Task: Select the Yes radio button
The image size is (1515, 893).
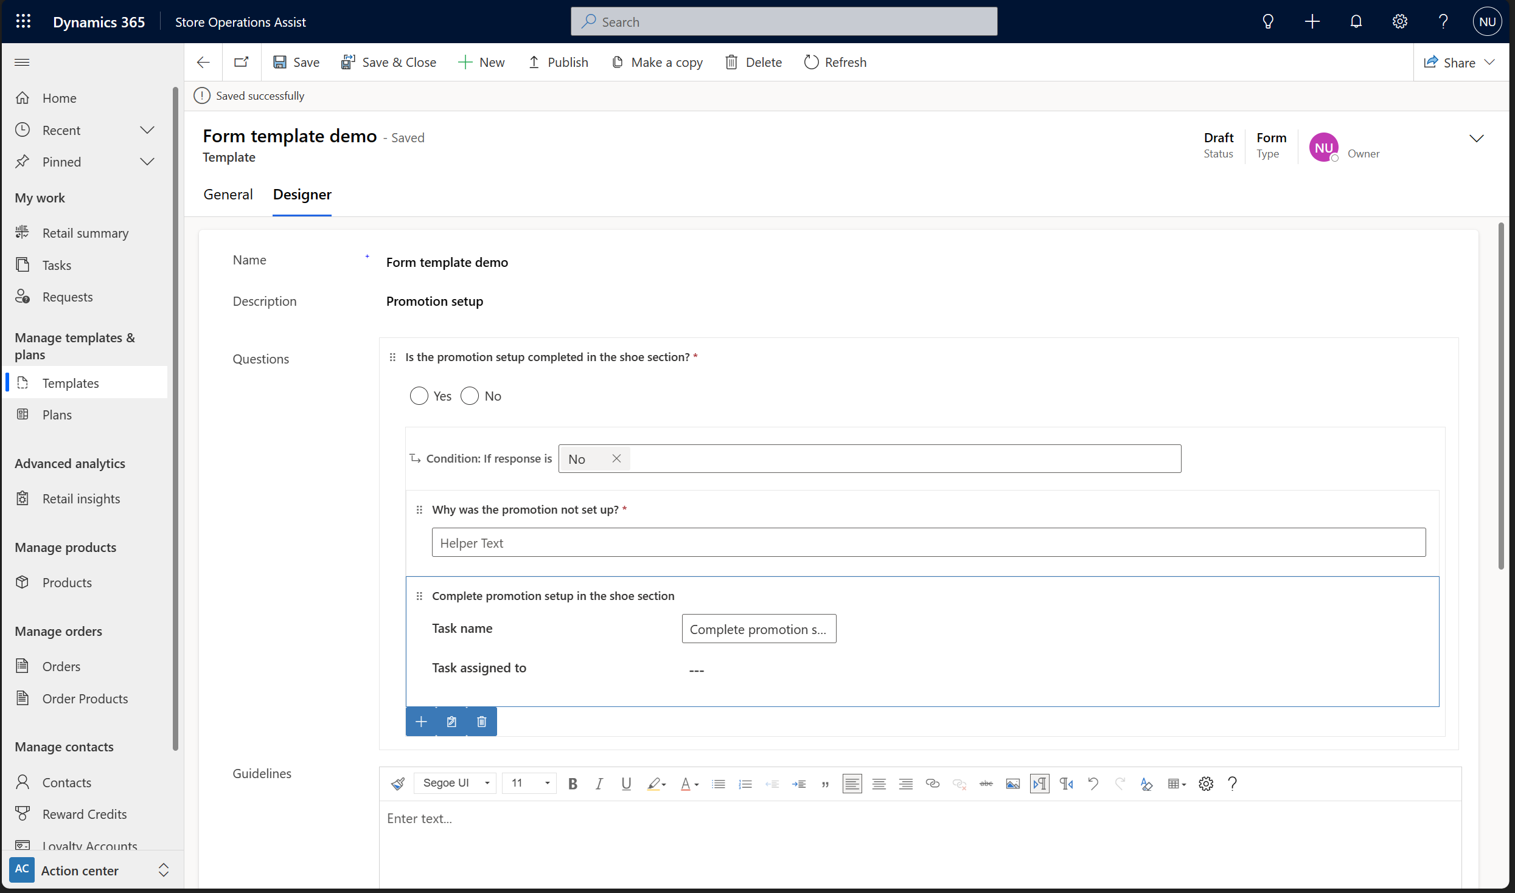Action: [418, 396]
